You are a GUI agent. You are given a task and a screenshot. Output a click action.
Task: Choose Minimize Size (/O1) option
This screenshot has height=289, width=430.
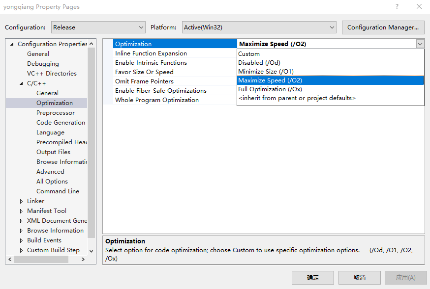[331, 71]
